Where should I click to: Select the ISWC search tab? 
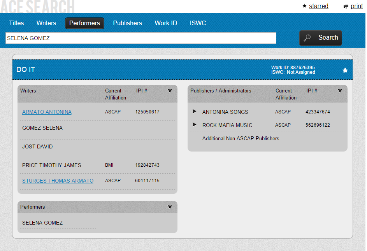198,23
